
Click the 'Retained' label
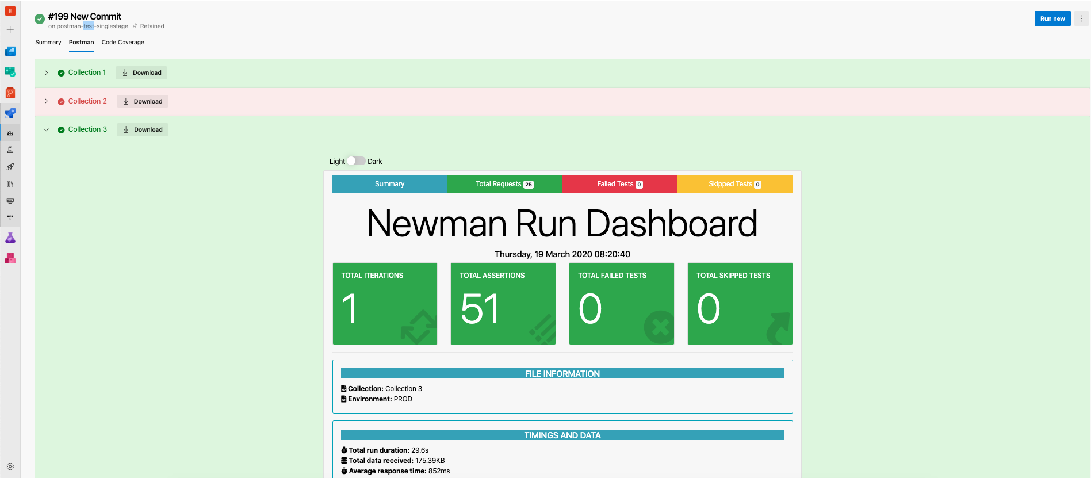click(152, 26)
